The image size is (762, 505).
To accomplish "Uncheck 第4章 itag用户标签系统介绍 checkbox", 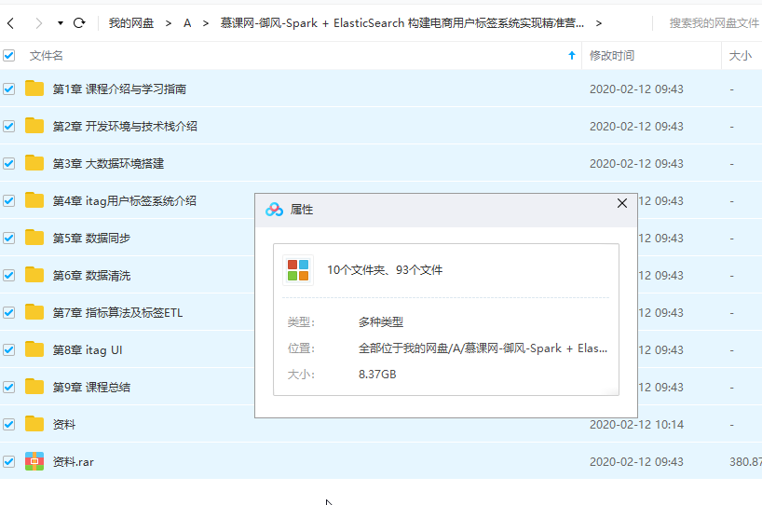I will tap(8, 200).
